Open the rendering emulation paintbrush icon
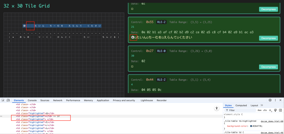The image size is (284, 134). pos(275,110)
